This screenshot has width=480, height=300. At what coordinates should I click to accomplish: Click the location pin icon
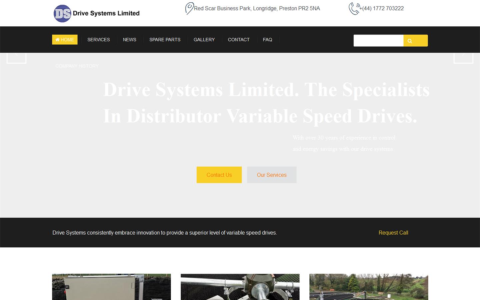[x=189, y=8]
